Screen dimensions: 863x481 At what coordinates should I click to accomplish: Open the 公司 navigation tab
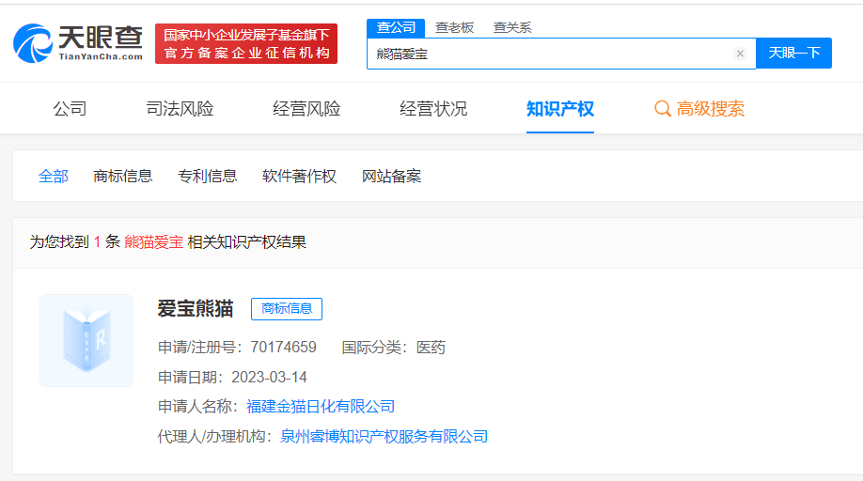70,109
